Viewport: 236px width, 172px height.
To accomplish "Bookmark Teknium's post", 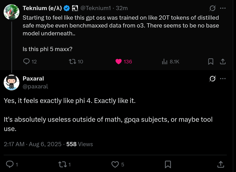I will click(211, 61).
